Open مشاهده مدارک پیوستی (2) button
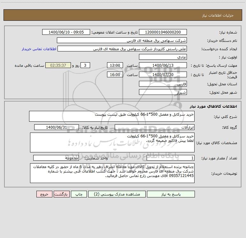246x238 pixels. [117, 194]
